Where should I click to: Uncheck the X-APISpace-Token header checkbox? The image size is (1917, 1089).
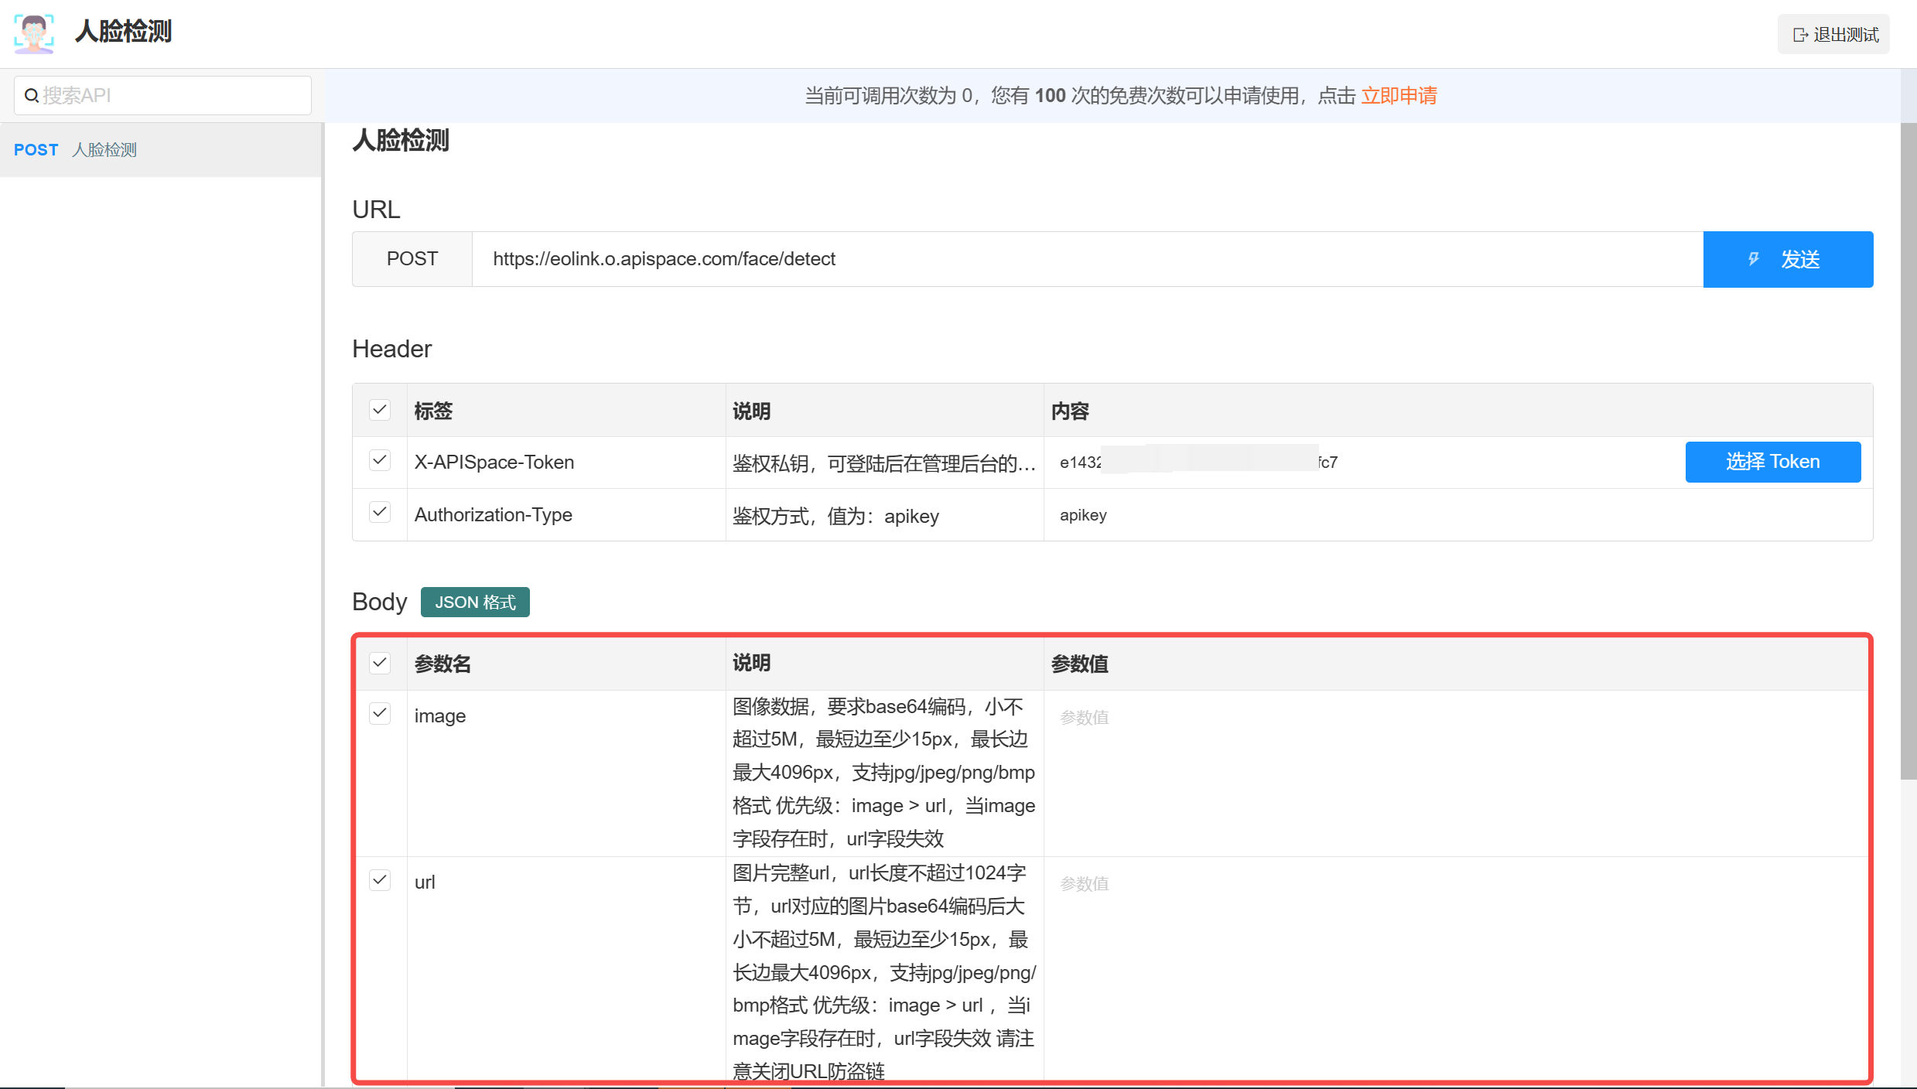click(x=380, y=461)
